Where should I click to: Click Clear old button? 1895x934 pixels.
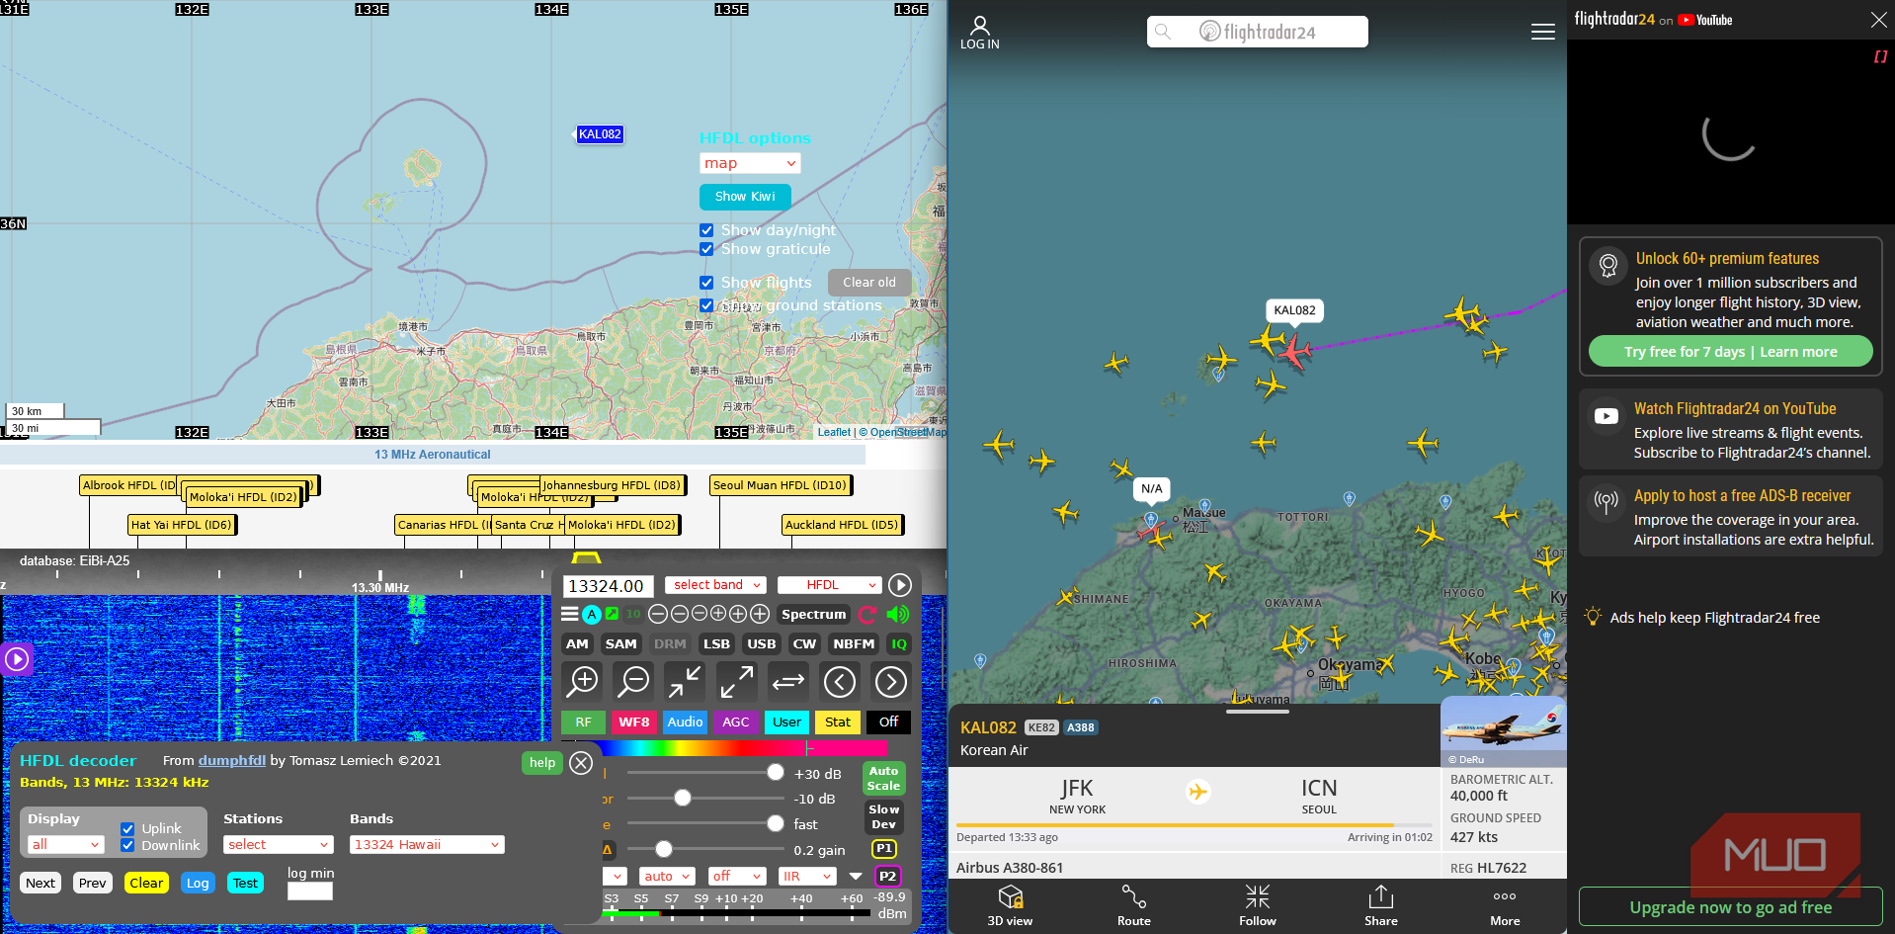point(869,283)
